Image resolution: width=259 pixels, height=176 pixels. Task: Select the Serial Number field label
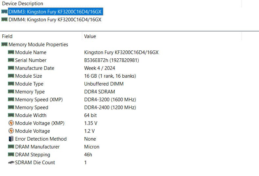point(31,60)
